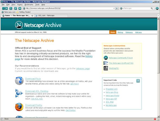Open the Releases page nav link
160x121 pixels.
[129, 32]
